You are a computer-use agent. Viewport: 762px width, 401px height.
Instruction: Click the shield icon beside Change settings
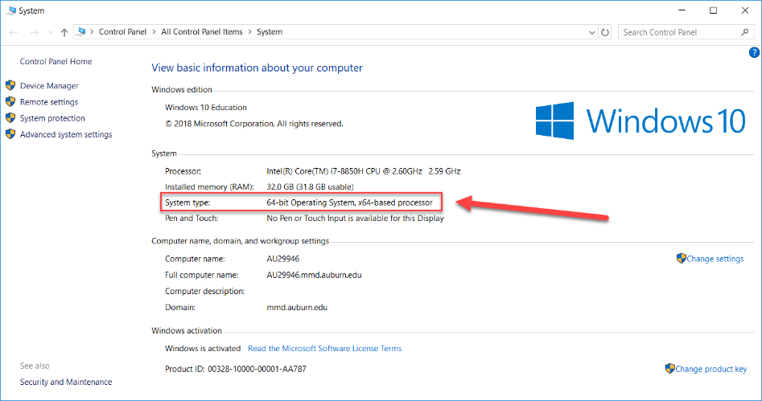tap(681, 258)
